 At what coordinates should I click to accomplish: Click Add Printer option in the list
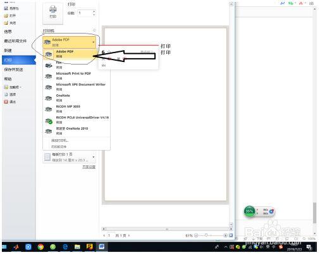pyautogui.click(x=60, y=140)
